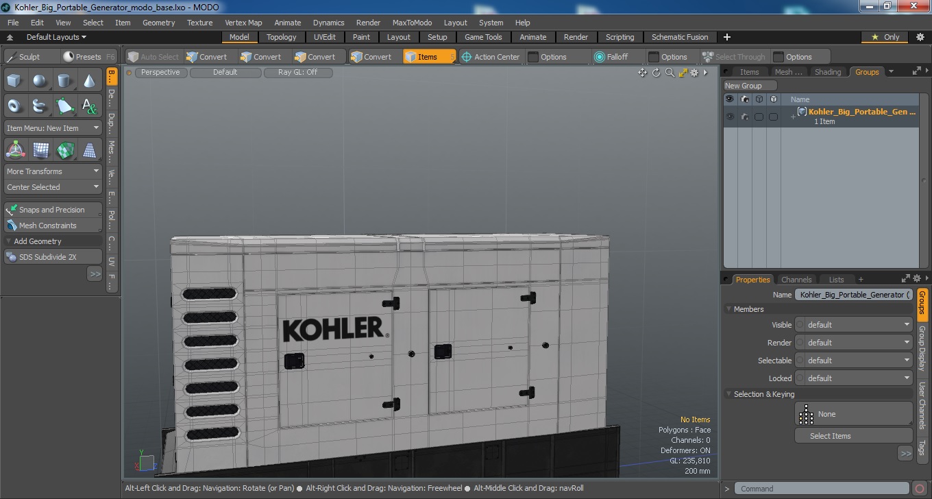Viewport: 932px width, 499px height.
Task: Click the Perspective view button
Action: pos(160,72)
